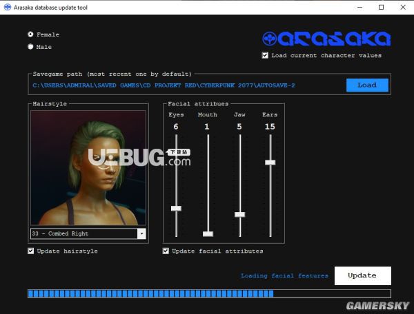Click the Mouth slider handle
Screen dimensions: 414x314
point(208,233)
